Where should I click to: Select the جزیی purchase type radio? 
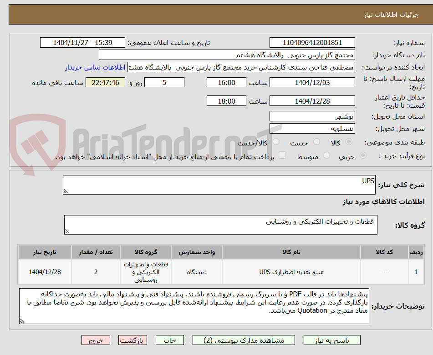tap(363, 155)
